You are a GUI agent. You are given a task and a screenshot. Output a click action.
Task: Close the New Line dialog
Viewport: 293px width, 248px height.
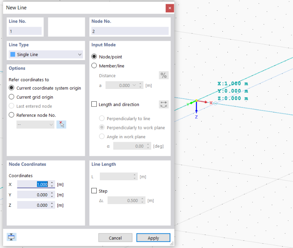coord(170,8)
